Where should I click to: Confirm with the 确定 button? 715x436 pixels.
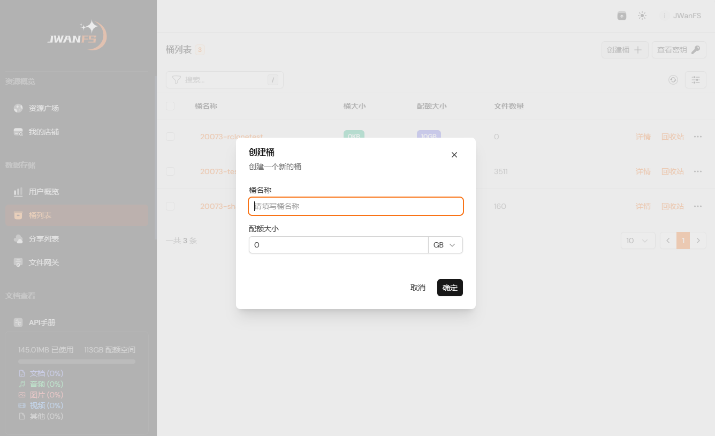tap(450, 288)
